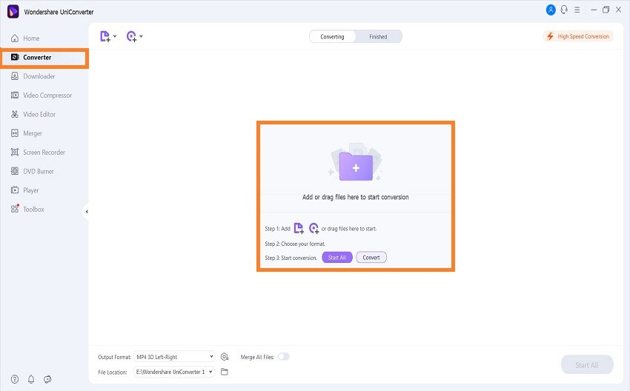Screen dimensions: 630x391
Task: Enable High Speed Conversion
Action: click(578, 36)
